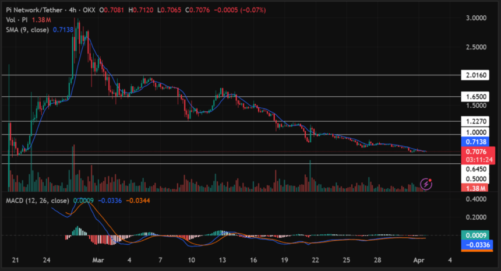Image resolution: width=501 pixels, height=271 pixels.
Task: Click the 19 date label on time axis
Action: point(284,260)
